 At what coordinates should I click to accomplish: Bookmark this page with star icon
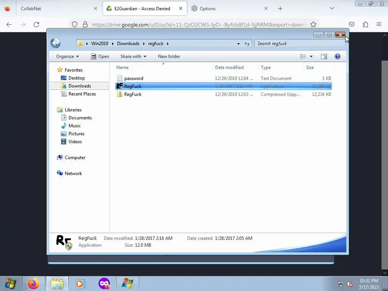pyautogui.click(x=313, y=25)
